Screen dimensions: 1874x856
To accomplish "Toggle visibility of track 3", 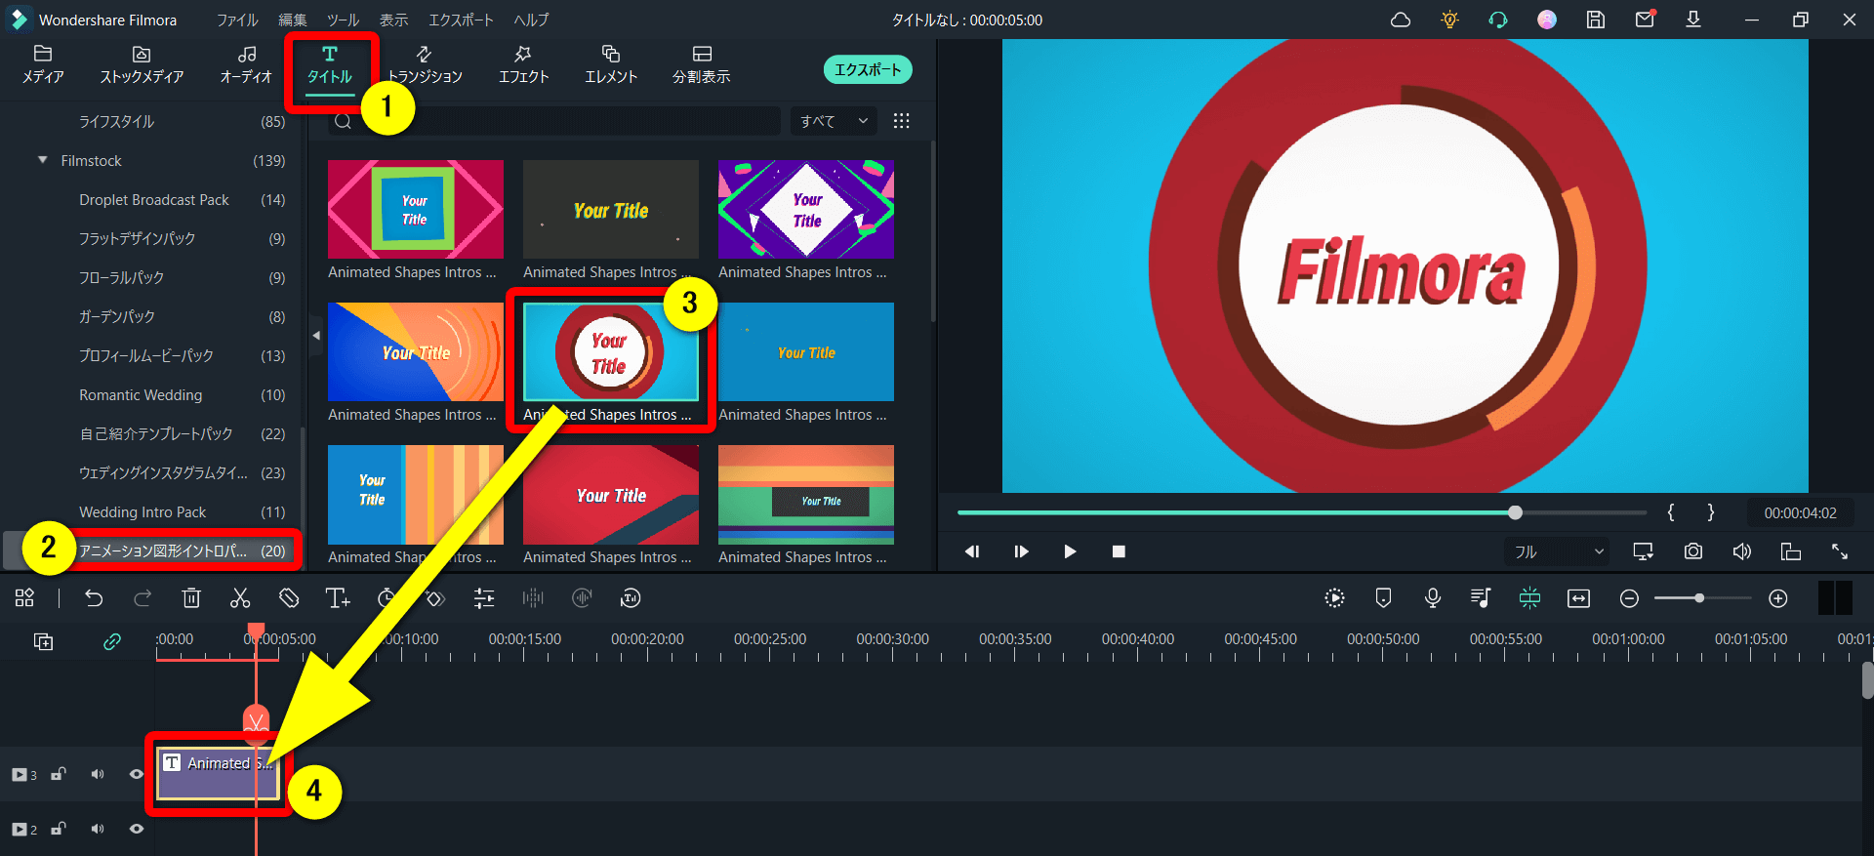I will tap(137, 774).
